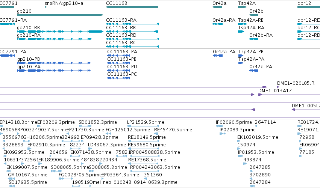Click the snoRNA:gp210-a label

pos(64,3)
